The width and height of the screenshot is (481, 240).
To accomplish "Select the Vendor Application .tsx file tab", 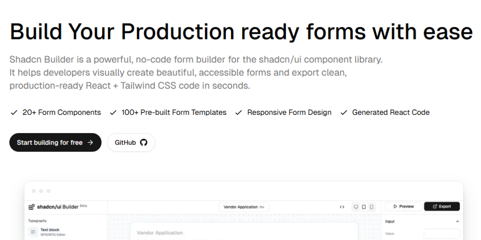I will [x=244, y=207].
